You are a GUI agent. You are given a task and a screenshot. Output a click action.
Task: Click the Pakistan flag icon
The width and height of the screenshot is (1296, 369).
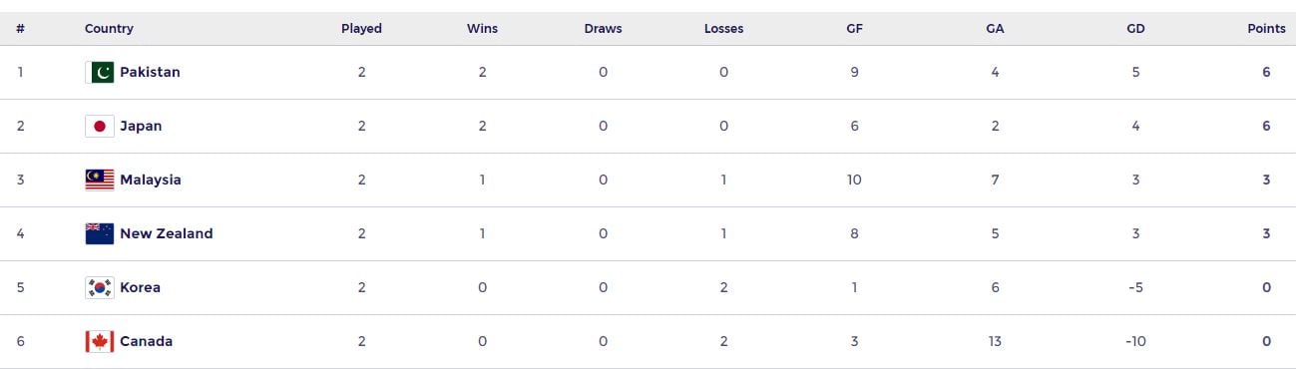(100, 72)
